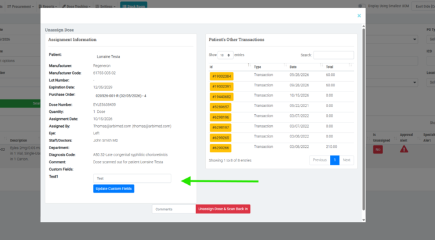Image resolution: width=435 pixels, height=240 pixels.
Task: Click Description column header in background table
Action: pos(19,141)
